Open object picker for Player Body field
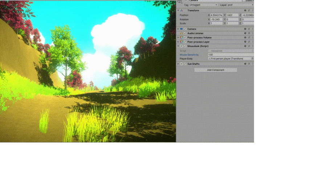This screenshot has height=183, width=311. [253, 59]
